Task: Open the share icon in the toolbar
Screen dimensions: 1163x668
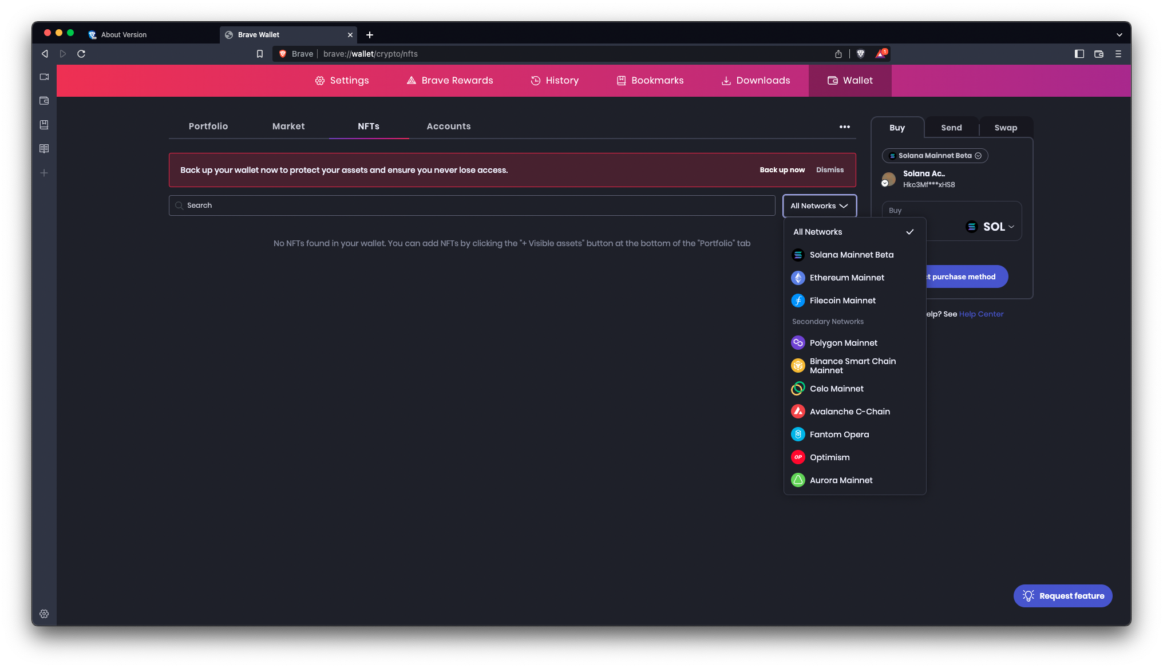Action: click(838, 53)
